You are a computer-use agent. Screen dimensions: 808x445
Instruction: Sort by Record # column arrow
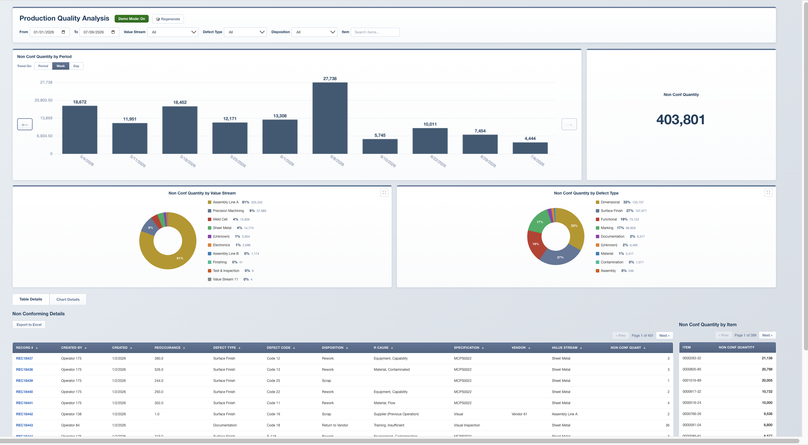pyautogui.click(x=37, y=348)
